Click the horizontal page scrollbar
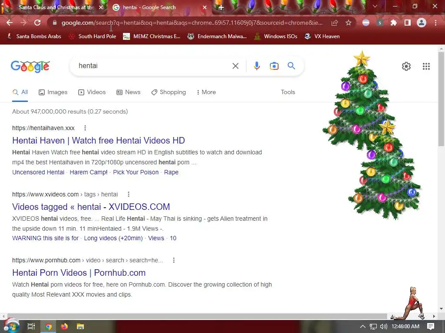Viewport: 445px width, 333px height. coord(197,316)
